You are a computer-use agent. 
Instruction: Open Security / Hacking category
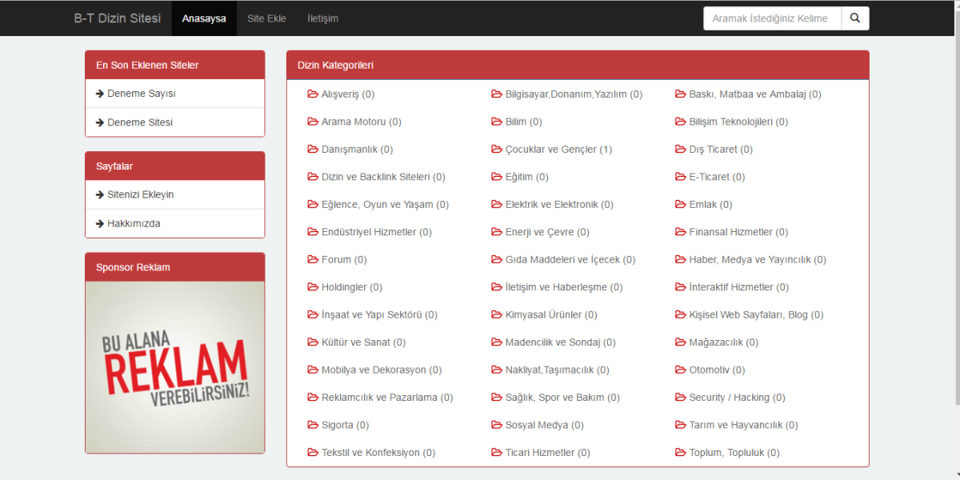737,398
